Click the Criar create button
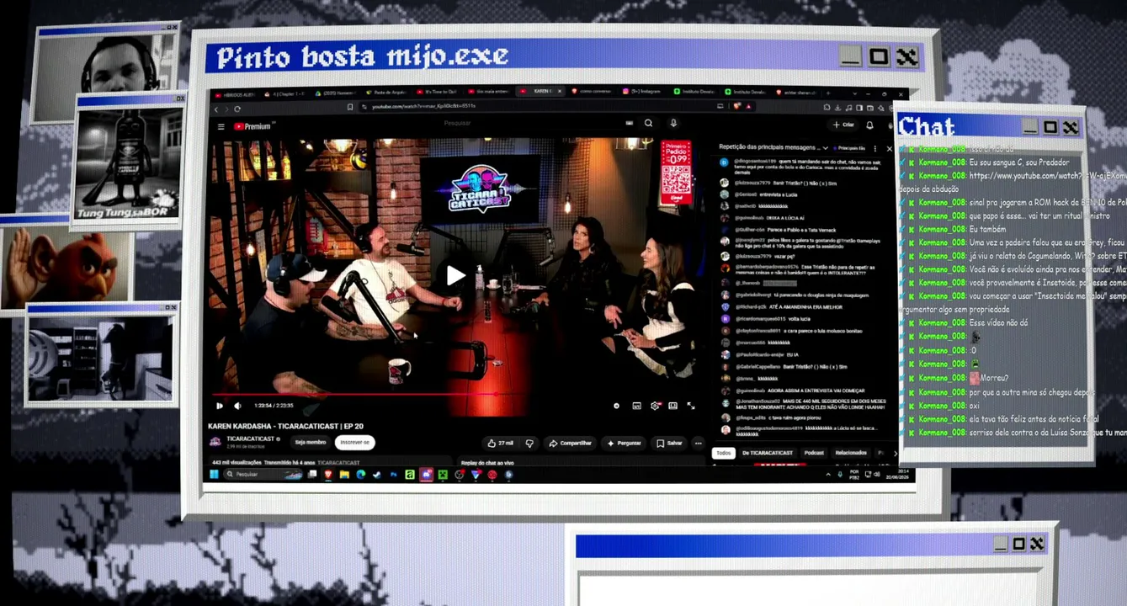1127x606 pixels. pos(843,125)
